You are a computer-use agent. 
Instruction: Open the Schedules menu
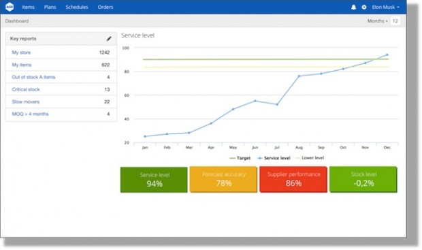click(x=77, y=7)
